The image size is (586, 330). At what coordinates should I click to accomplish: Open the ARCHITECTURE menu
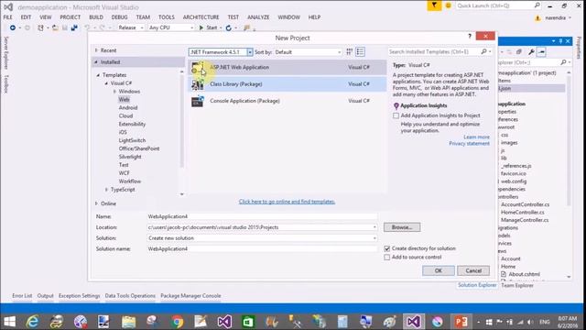(x=201, y=17)
